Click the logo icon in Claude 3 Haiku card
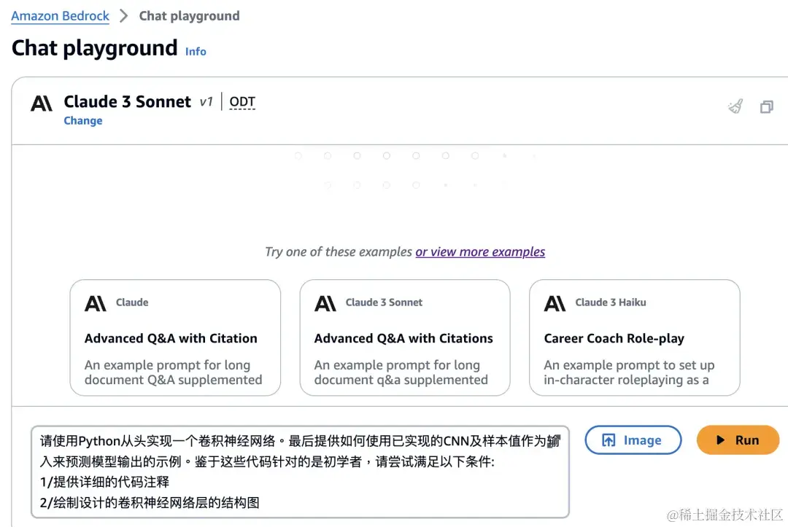The width and height of the screenshot is (788, 527). pos(555,303)
